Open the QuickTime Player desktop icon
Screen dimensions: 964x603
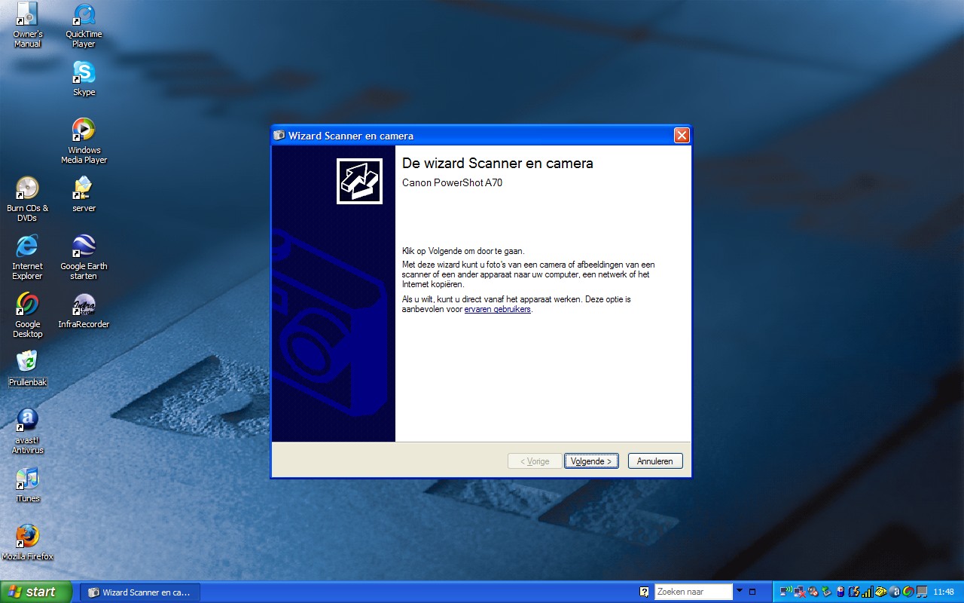point(84,25)
